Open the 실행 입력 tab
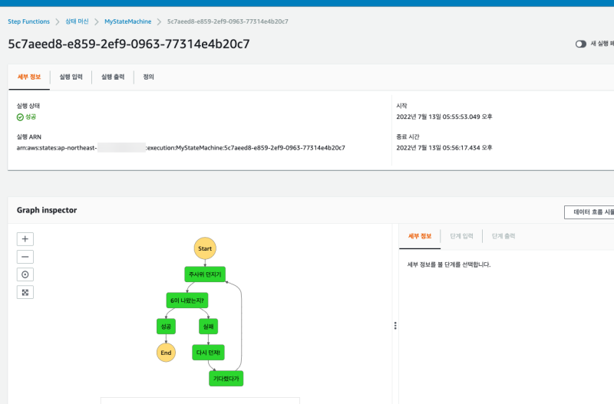 pyautogui.click(x=71, y=77)
